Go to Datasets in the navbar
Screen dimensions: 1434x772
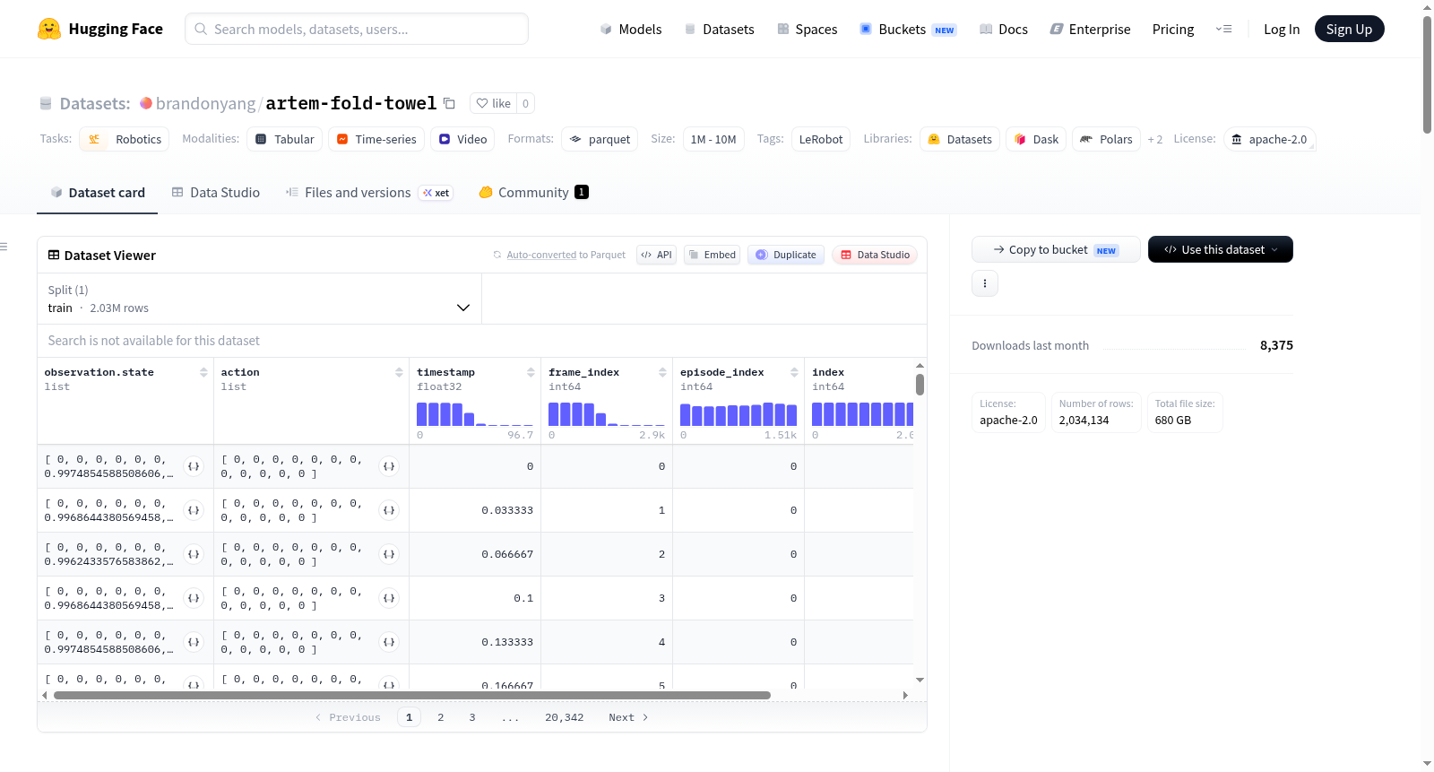coord(720,29)
